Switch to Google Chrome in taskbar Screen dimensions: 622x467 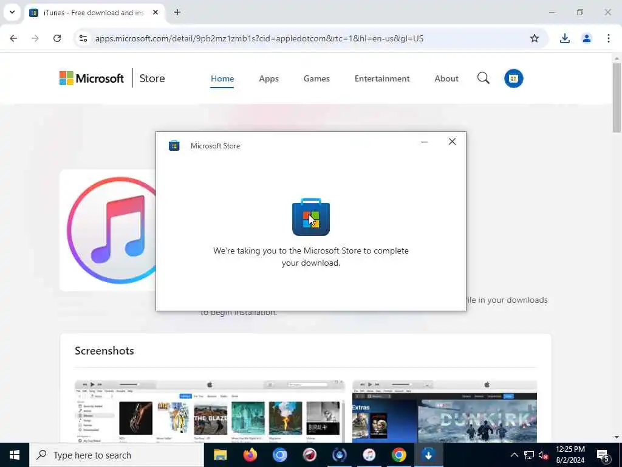(x=398, y=455)
